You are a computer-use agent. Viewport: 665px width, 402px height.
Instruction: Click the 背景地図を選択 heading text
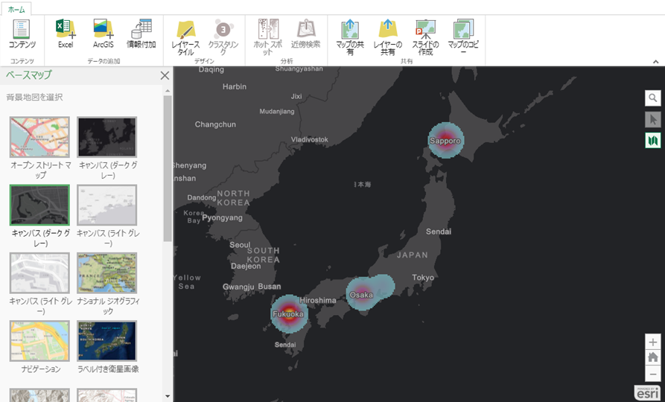[34, 97]
